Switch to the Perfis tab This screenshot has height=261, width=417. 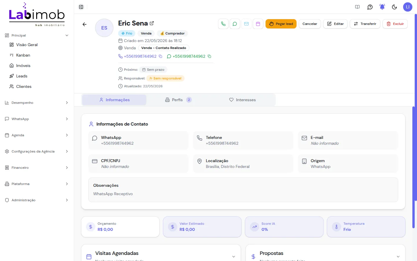tap(178, 100)
